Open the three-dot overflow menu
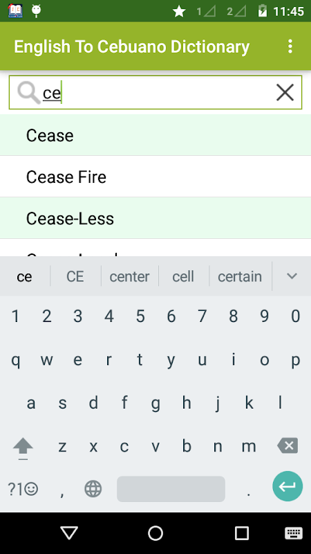 [x=290, y=46]
